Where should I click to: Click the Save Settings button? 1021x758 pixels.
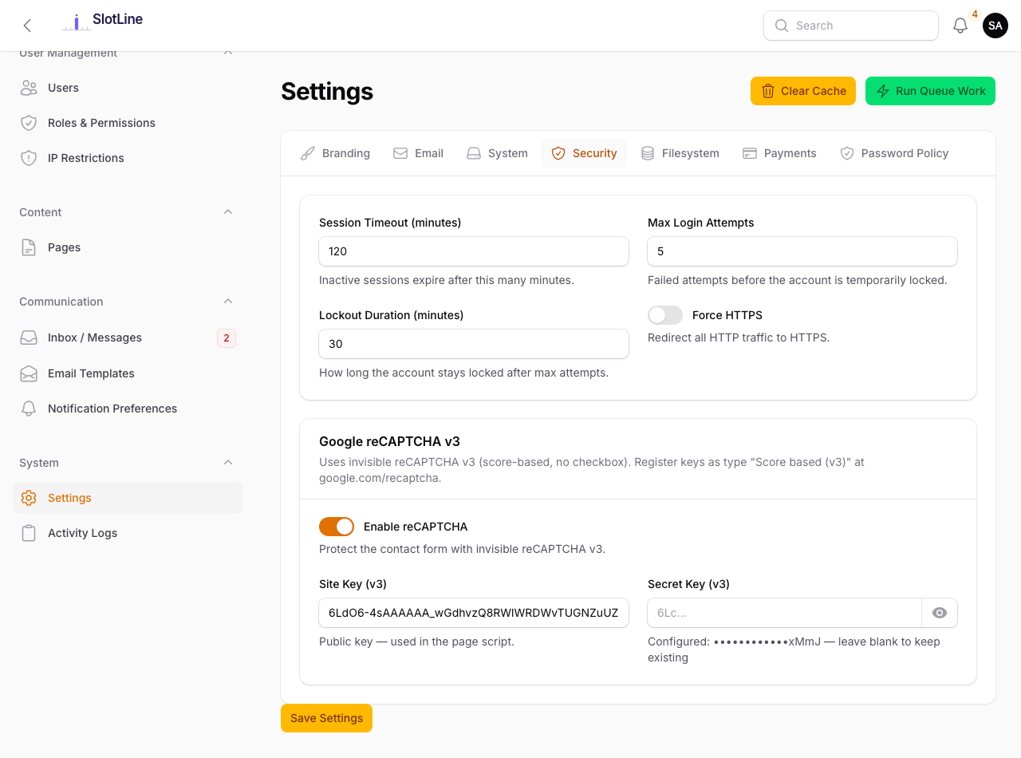326,718
